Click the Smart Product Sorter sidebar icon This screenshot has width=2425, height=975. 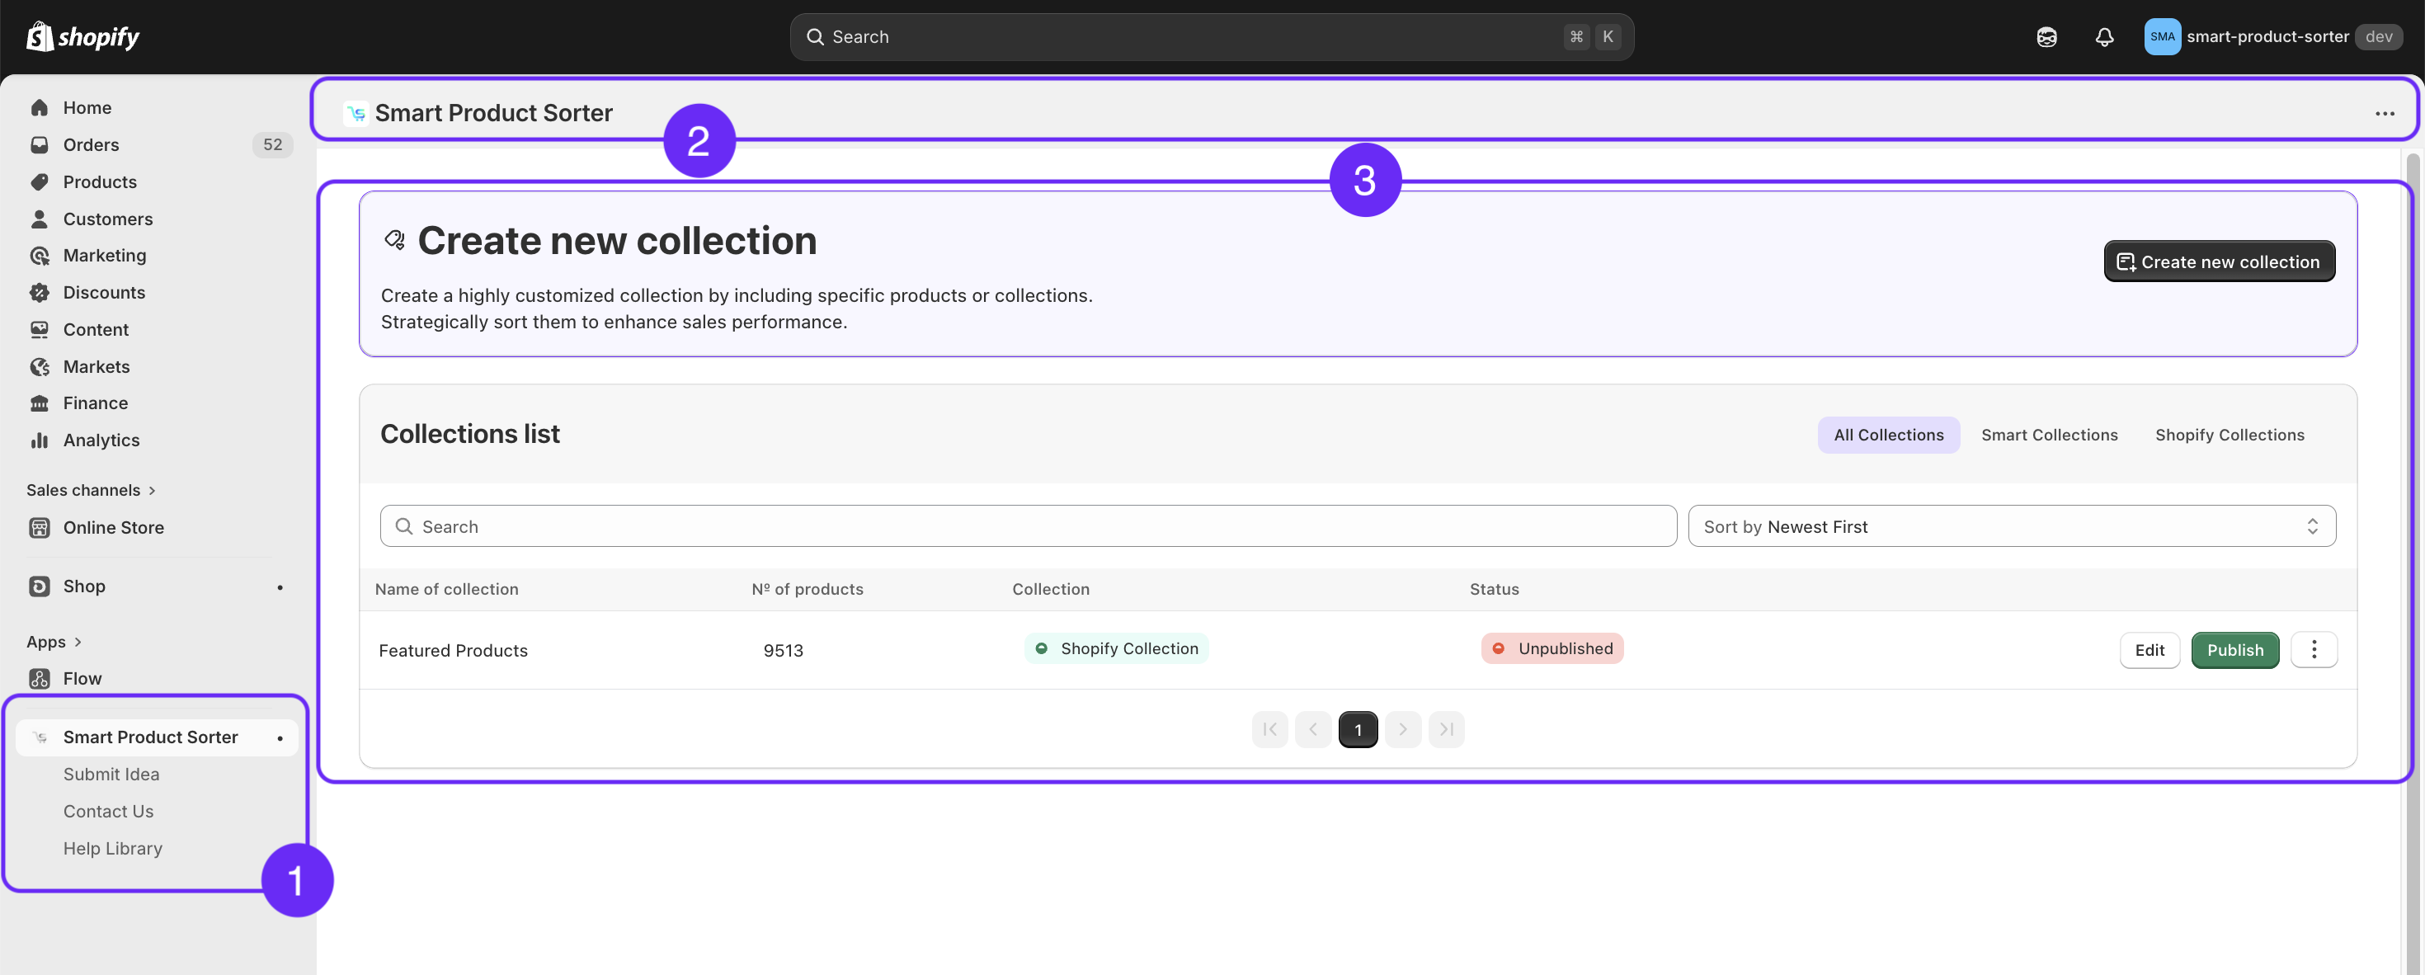coord(40,737)
